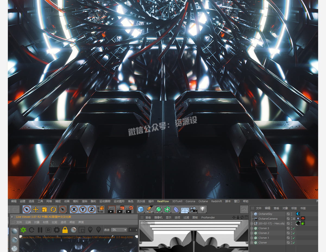The height and width of the screenshot is (252, 326).
Task: Toggle the X axis lock
Action: [74, 209]
